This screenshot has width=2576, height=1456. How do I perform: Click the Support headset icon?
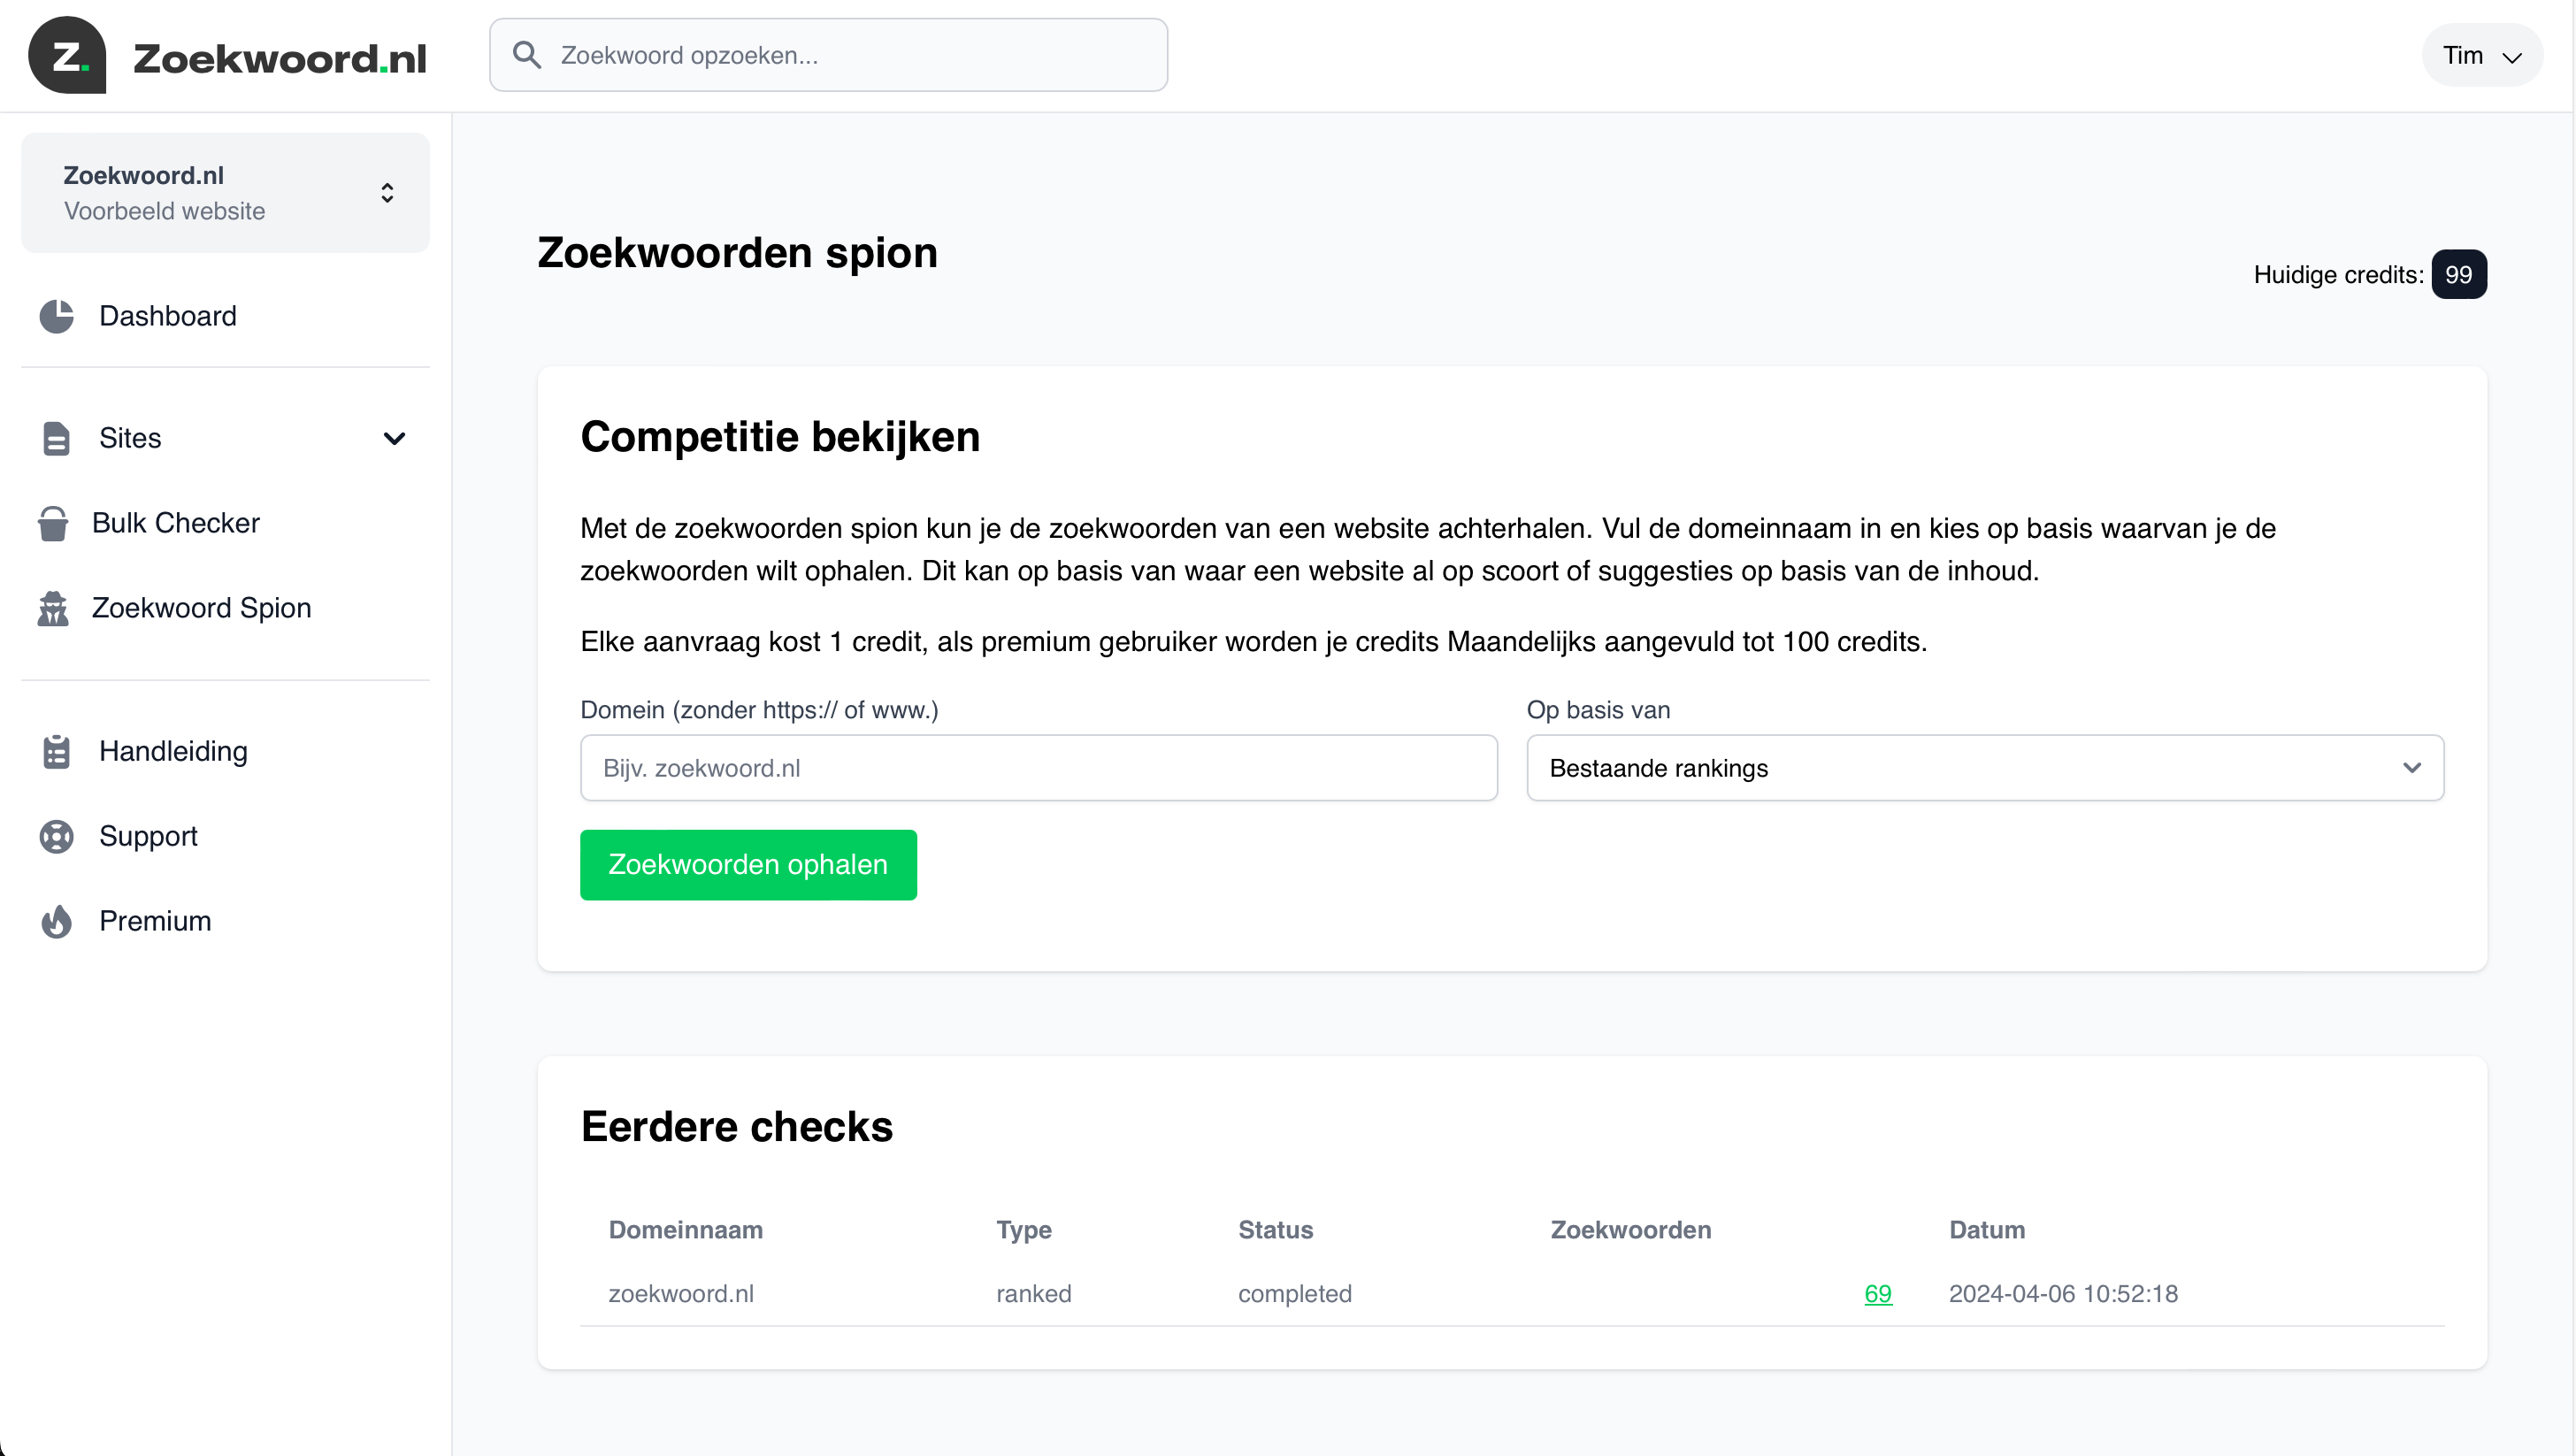click(x=55, y=836)
